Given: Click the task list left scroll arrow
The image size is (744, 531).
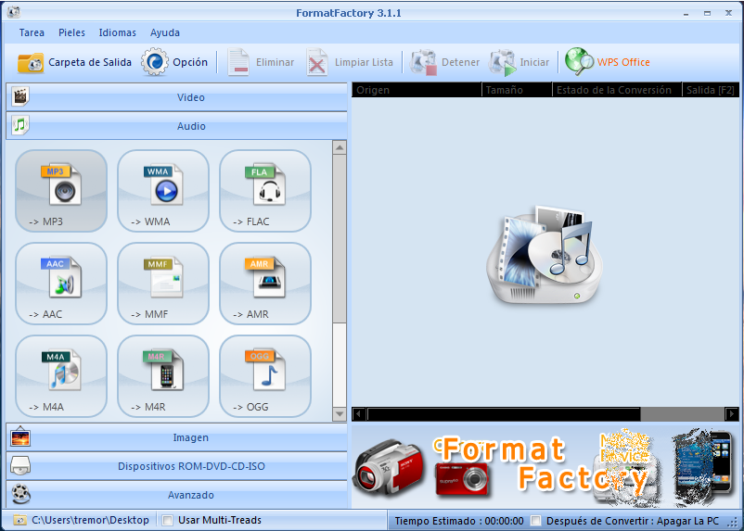Looking at the screenshot, I should tap(359, 414).
